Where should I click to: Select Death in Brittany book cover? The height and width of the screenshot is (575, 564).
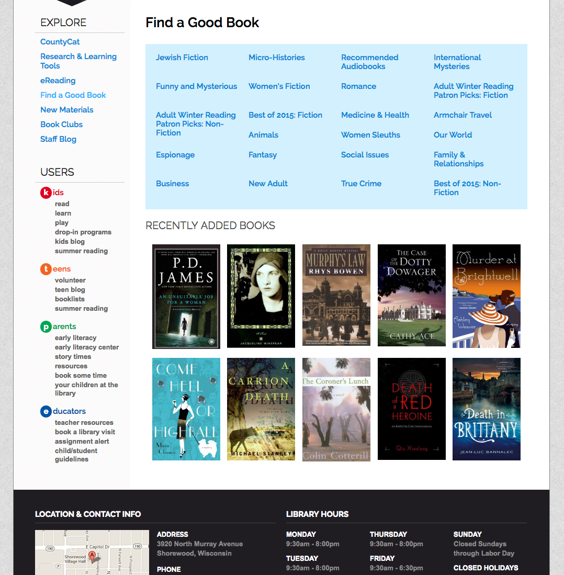(487, 409)
